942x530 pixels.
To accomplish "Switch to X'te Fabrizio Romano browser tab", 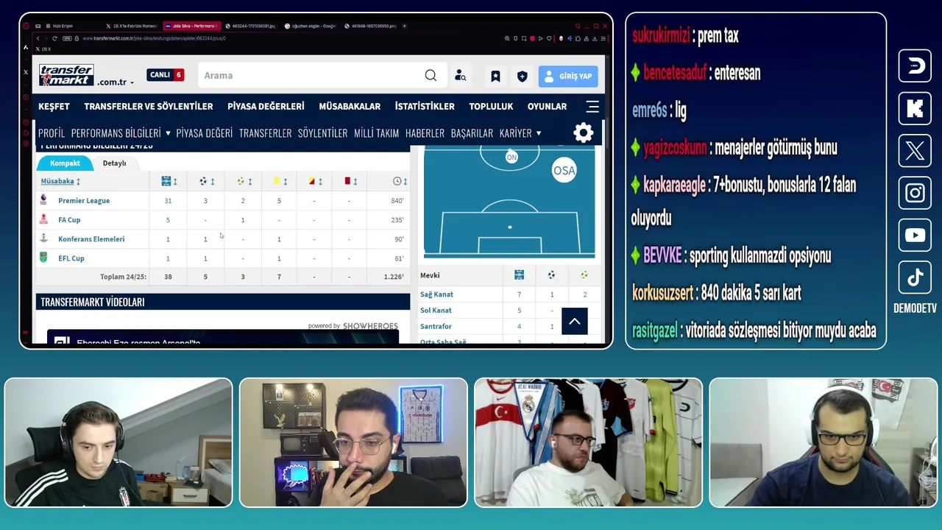I will (x=132, y=26).
